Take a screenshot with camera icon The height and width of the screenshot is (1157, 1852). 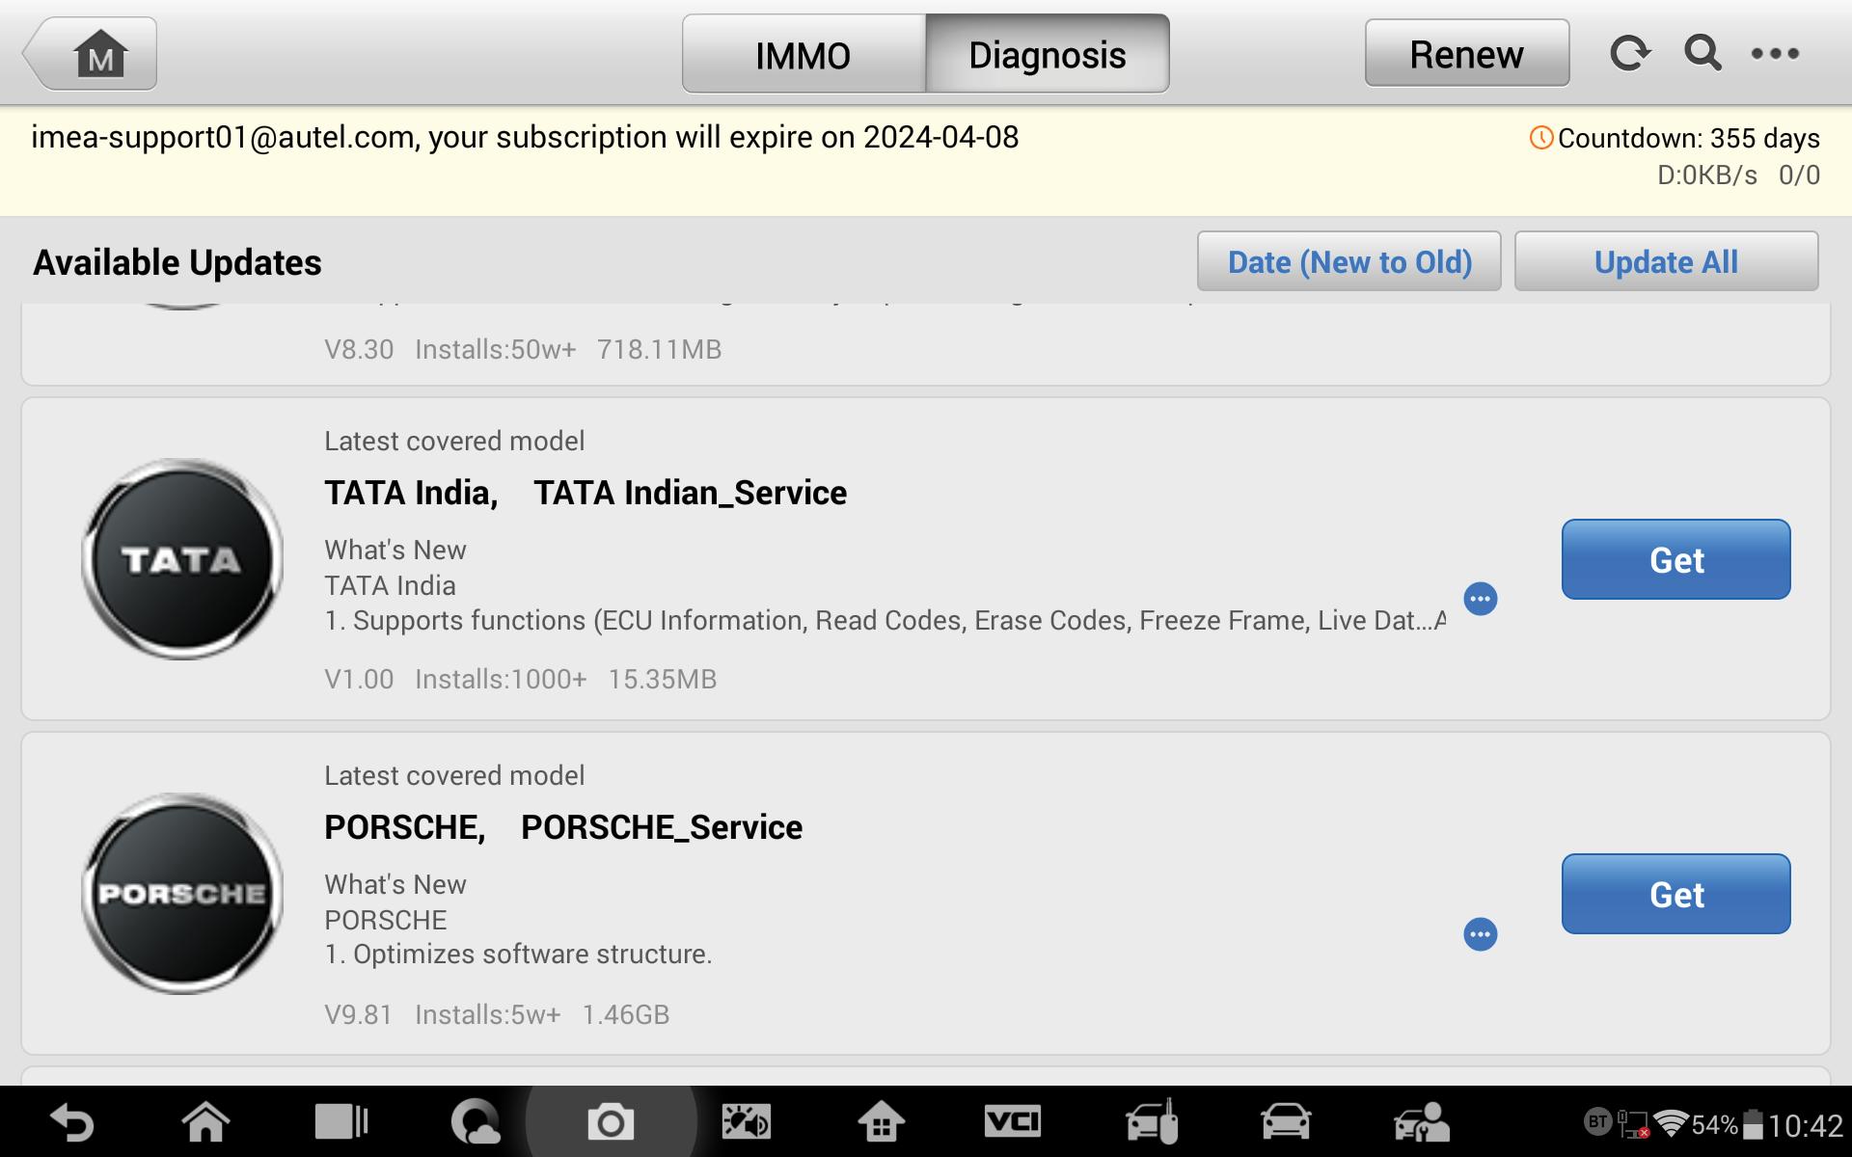[611, 1122]
